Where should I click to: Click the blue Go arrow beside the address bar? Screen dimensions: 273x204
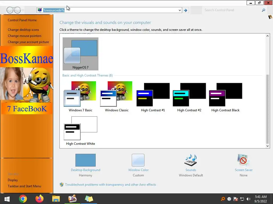pos(186,10)
